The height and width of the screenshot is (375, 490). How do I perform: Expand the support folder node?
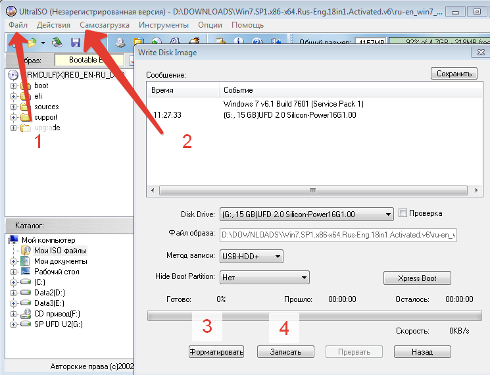coord(13,118)
